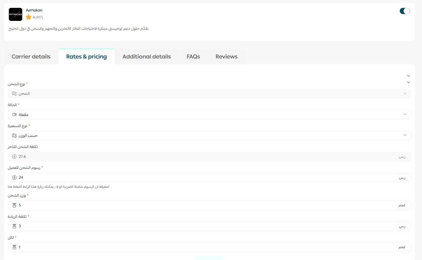422x260 pixels.
Task: Click the Aymakan carrier logo
Action: [15, 14]
